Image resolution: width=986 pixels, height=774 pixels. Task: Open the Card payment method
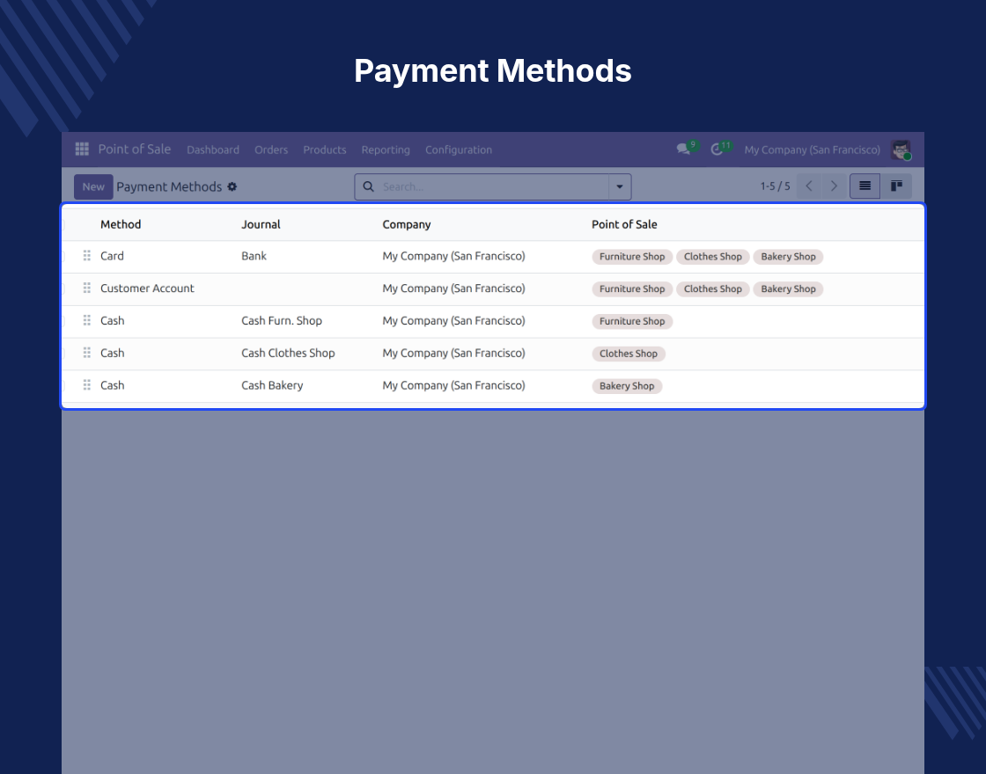click(112, 256)
